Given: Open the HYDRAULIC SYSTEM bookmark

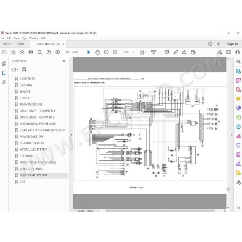Looking at the screenshot, I should (x=33, y=150).
